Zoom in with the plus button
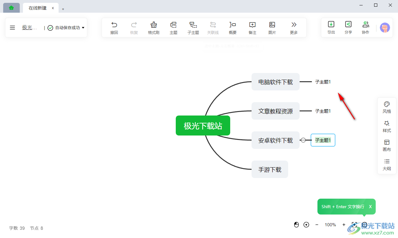The image size is (398, 238). (x=344, y=225)
